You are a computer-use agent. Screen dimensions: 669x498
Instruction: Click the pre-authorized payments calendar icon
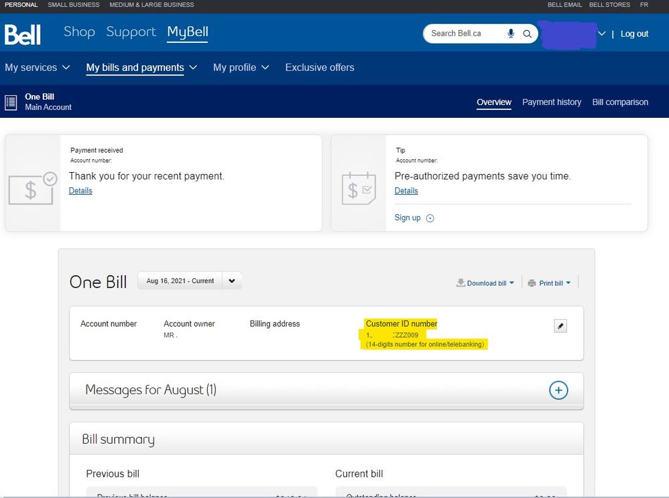358,189
